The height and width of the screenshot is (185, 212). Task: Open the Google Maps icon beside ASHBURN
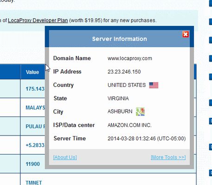pyautogui.click(x=140, y=111)
